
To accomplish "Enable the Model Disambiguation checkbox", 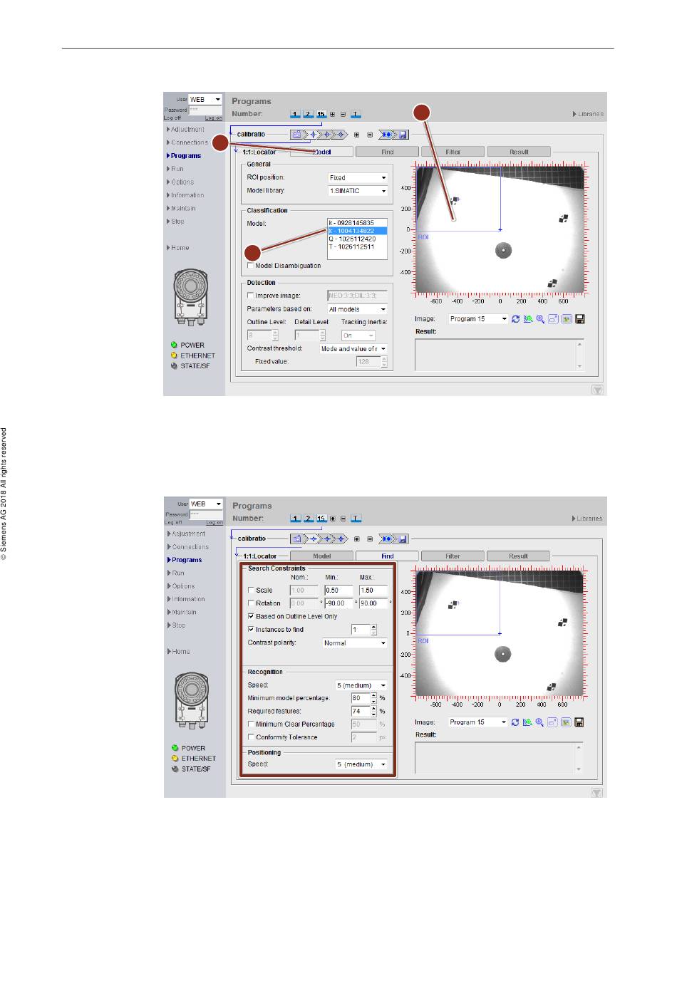I will 250,266.
